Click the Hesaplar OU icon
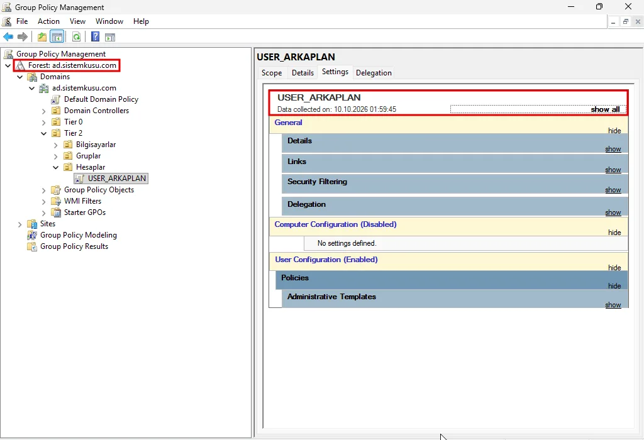The width and height of the screenshot is (644, 440). click(68, 167)
